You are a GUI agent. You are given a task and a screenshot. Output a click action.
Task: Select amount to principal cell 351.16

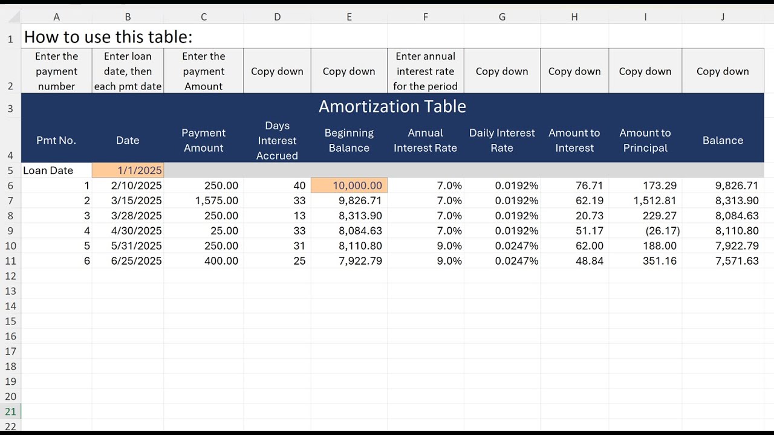pyautogui.click(x=645, y=261)
